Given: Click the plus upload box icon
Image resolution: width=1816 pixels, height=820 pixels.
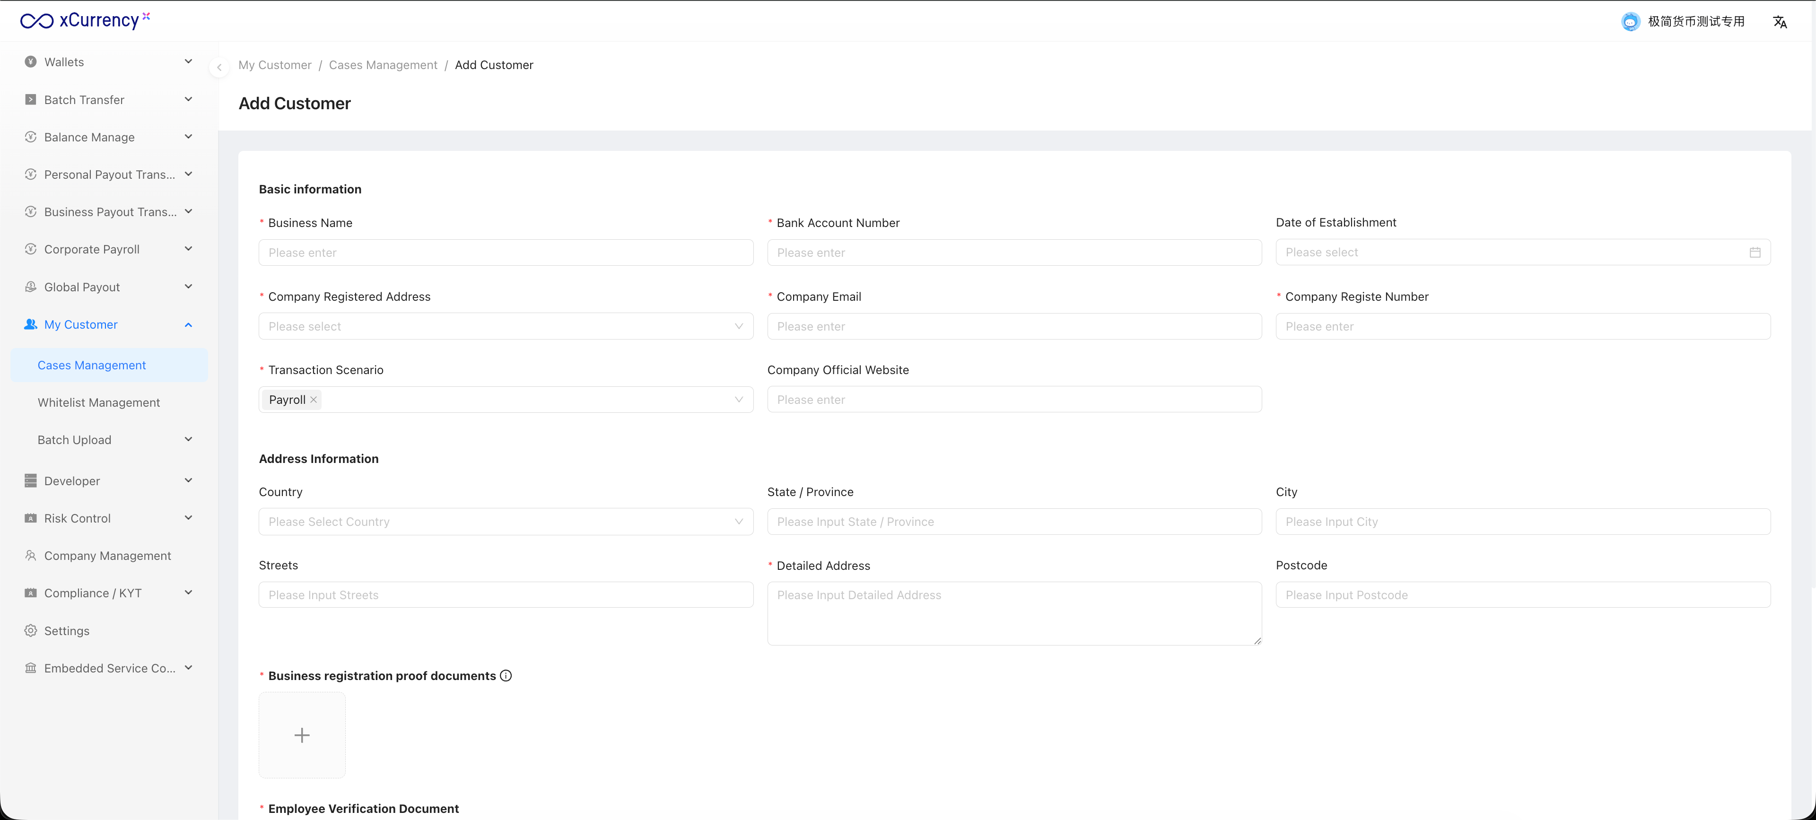Looking at the screenshot, I should (302, 735).
